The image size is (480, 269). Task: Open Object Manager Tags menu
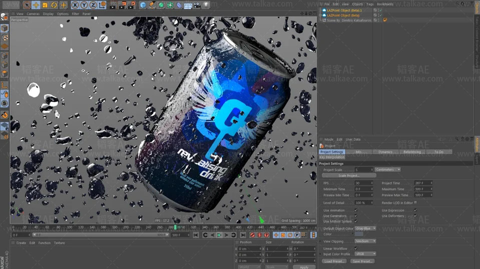point(370,4)
